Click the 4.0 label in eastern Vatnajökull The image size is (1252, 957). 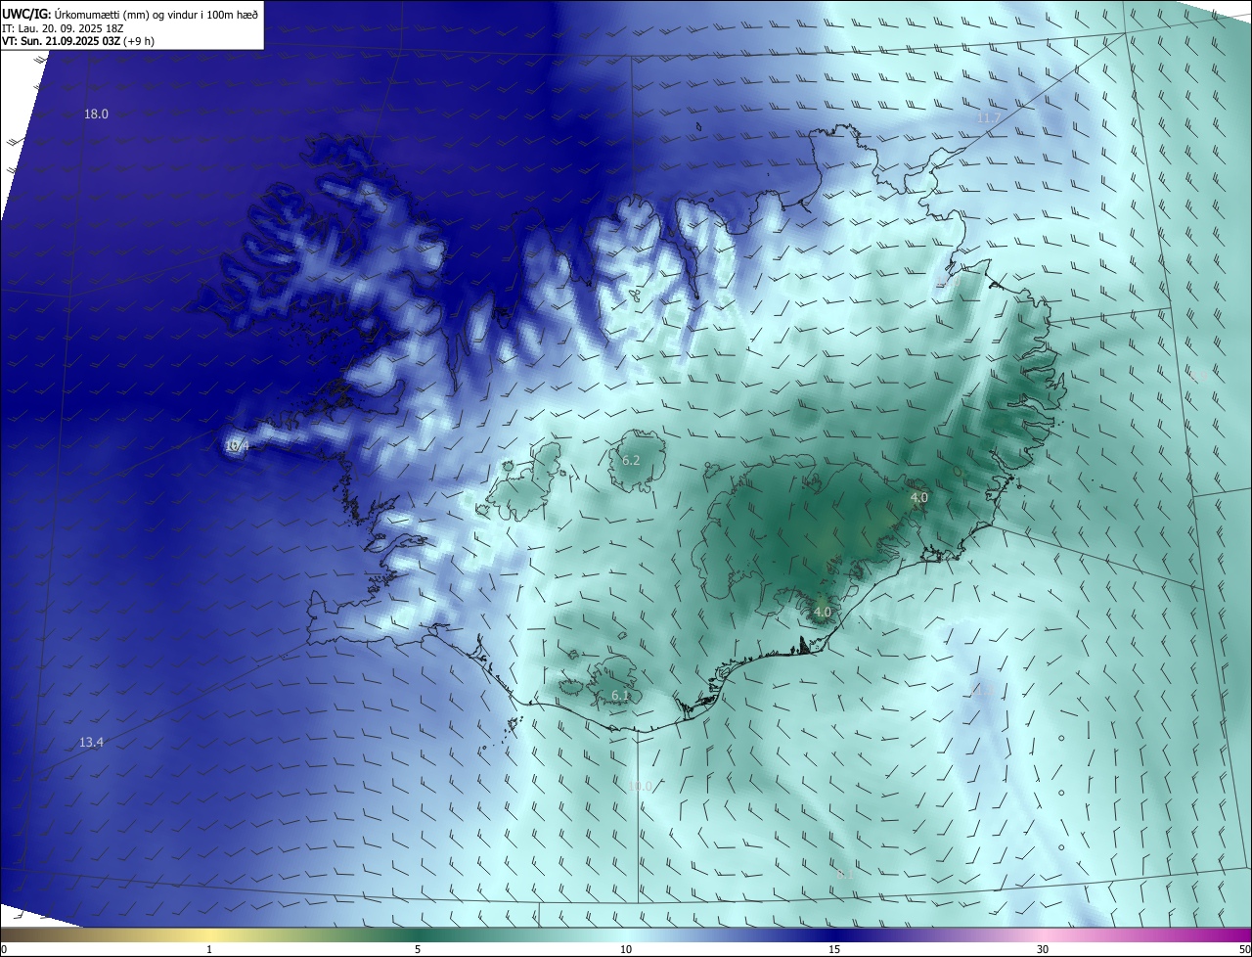(919, 498)
